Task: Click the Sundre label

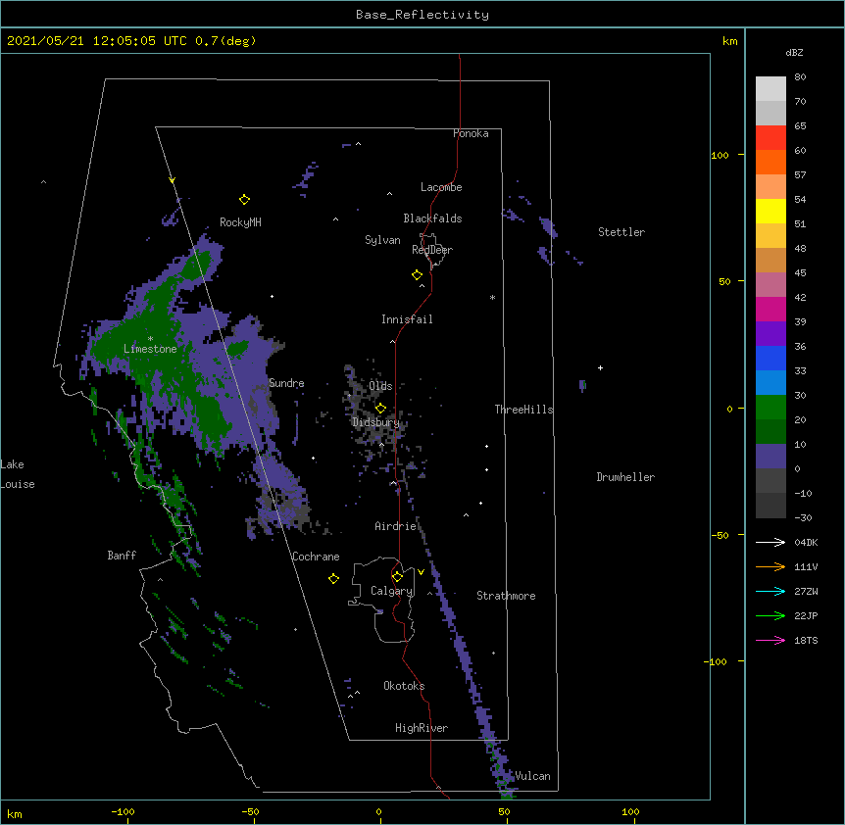Action: click(286, 383)
